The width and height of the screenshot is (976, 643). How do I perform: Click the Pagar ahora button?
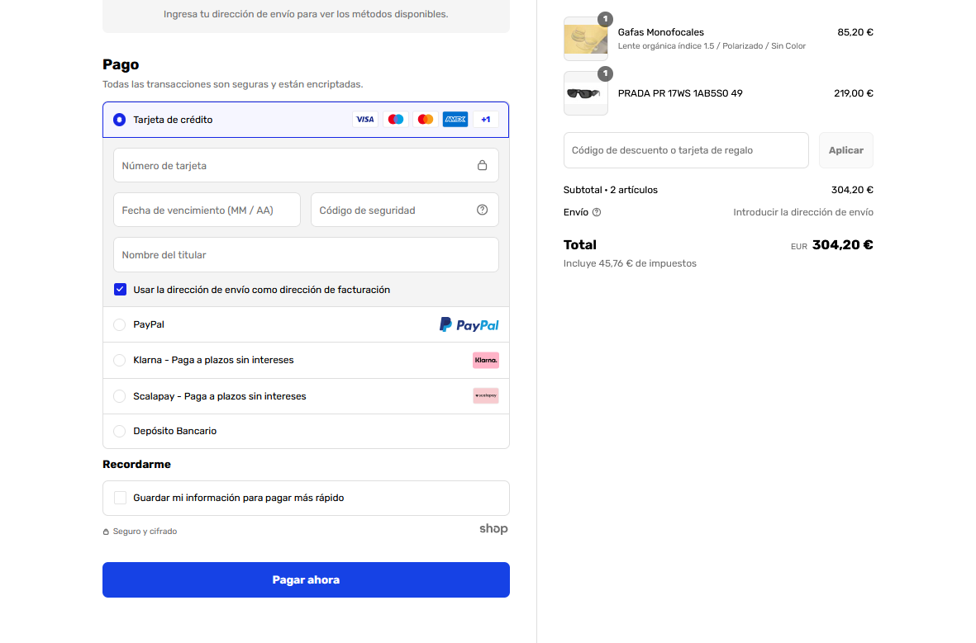[307, 579]
